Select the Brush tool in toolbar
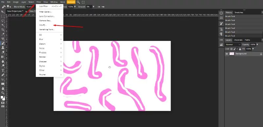The height and width of the screenshot is (127, 263). pos(3,43)
